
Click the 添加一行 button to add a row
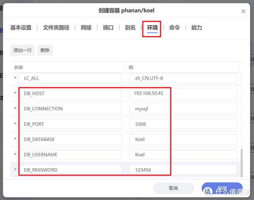(22, 50)
